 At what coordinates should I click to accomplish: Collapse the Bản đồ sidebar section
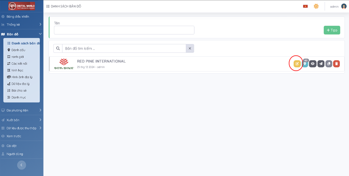pyautogui.click(x=40, y=34)
